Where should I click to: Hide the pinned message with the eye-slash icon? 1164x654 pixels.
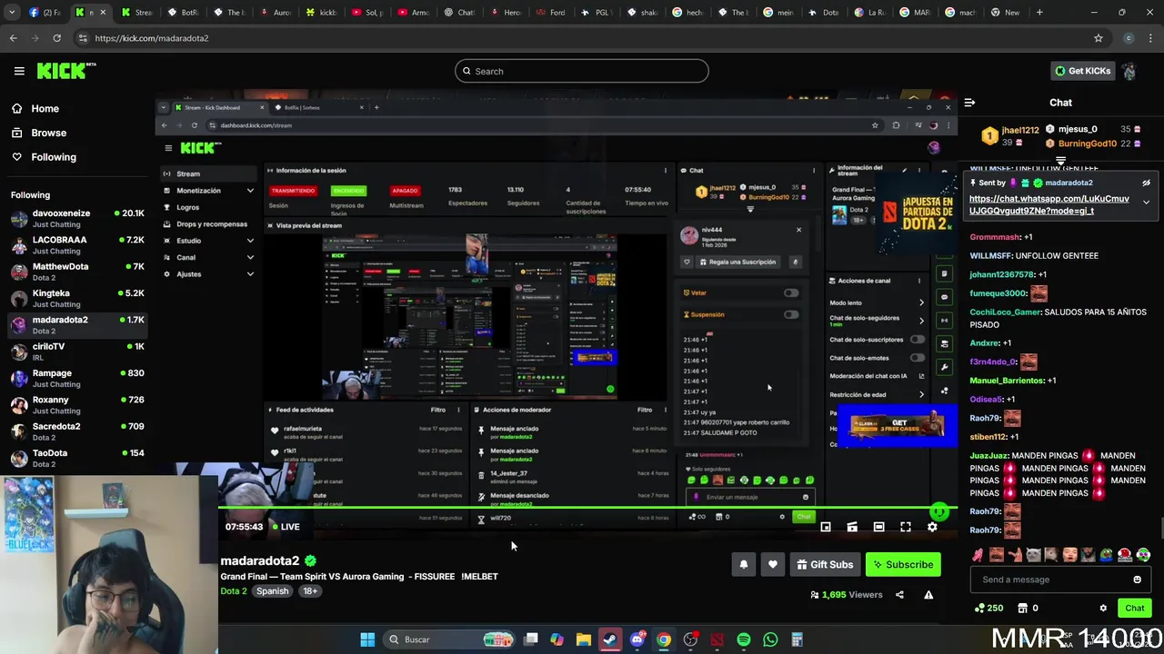click(x=1146, y=183)
